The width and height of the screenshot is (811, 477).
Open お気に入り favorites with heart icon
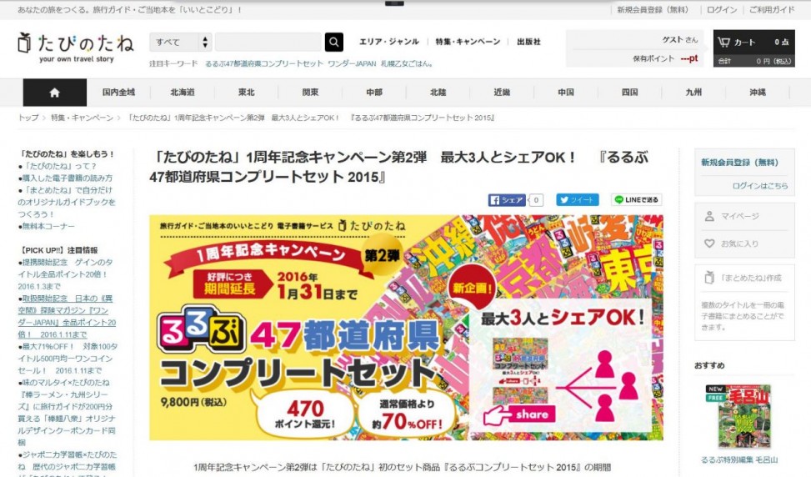click(739, 244)
